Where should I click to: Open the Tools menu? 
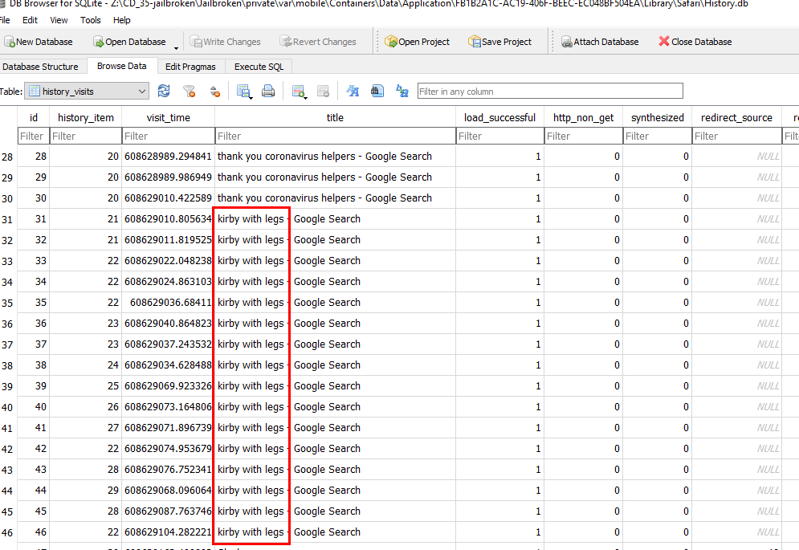click(91, 20)
